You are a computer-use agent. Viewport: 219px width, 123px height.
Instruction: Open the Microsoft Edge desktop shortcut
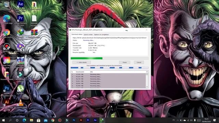click(x=7, y=19)
